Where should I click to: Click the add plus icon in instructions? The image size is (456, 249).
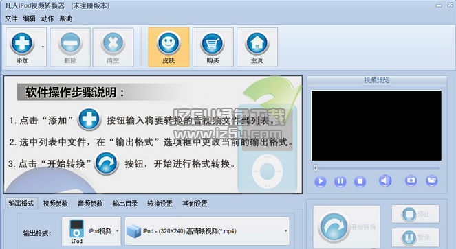89,119
